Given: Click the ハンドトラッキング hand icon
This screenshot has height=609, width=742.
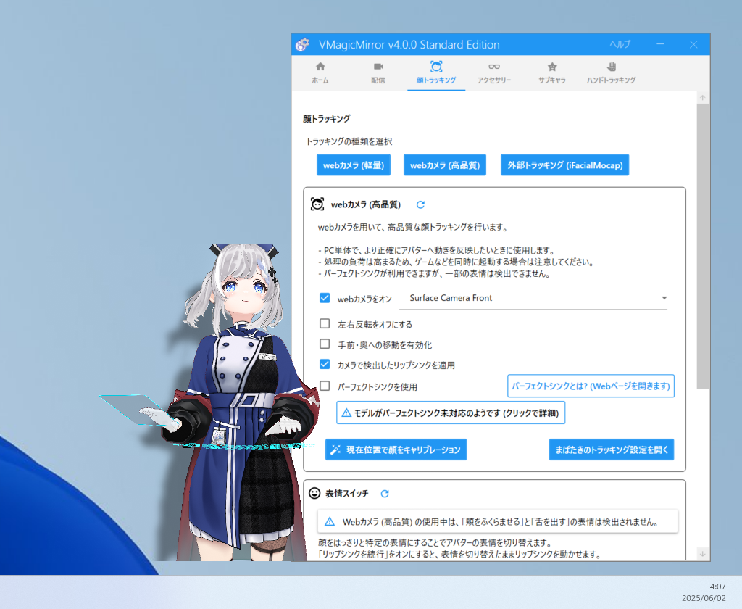Looking at the screenshot, I should click(x=611, y=67).
